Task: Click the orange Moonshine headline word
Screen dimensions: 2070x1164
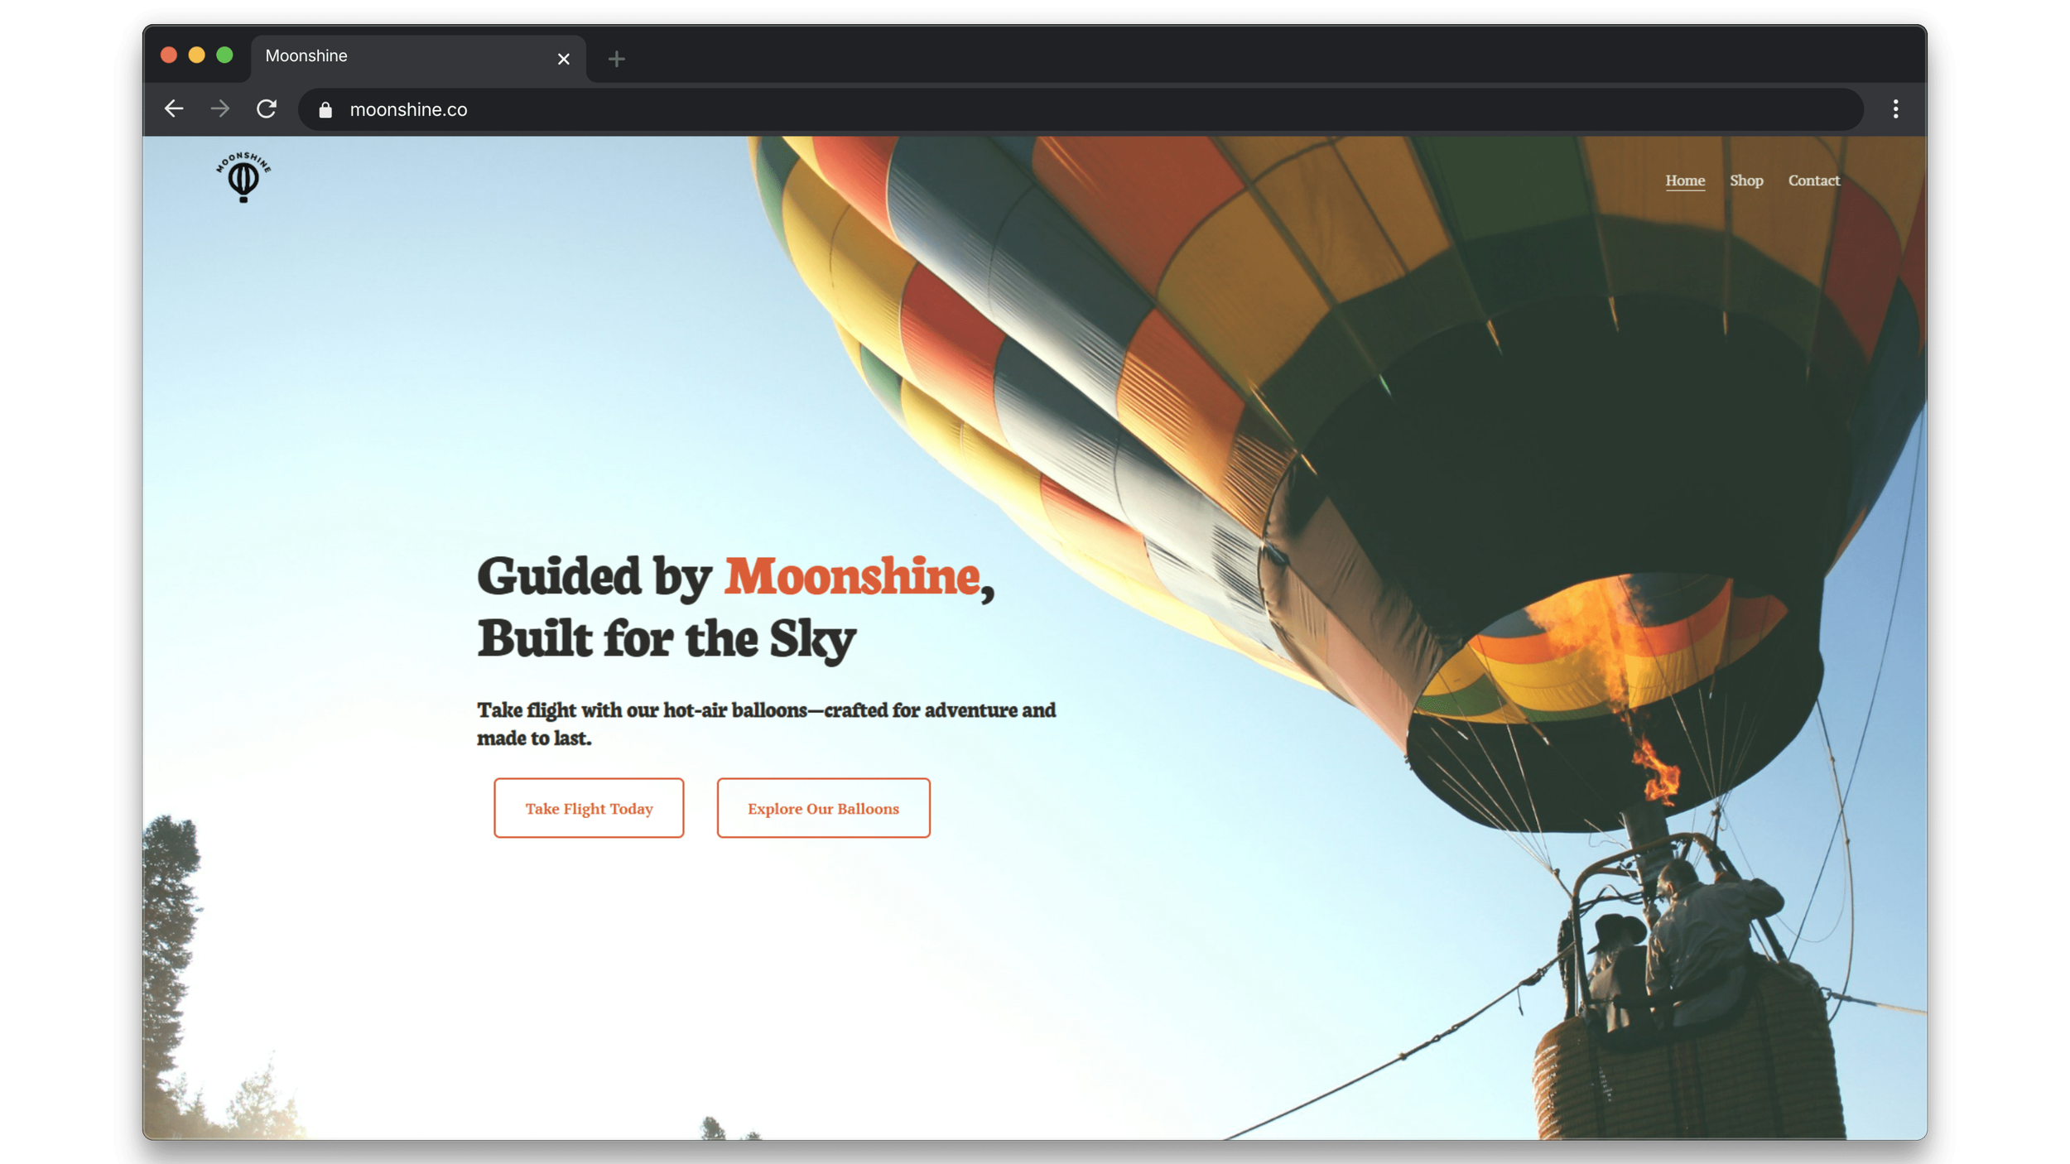Action: pos(852,576)
